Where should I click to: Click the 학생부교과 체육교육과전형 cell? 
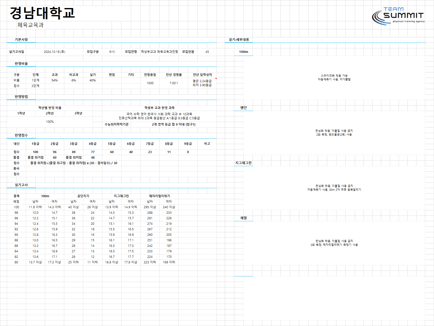tap(160, 52)
